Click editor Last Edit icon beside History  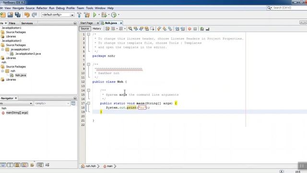(x=107, y=29)
